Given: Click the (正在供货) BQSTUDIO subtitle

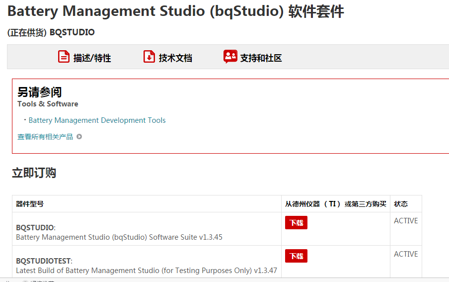Looking at the screenshot, I should coord(51,32).
